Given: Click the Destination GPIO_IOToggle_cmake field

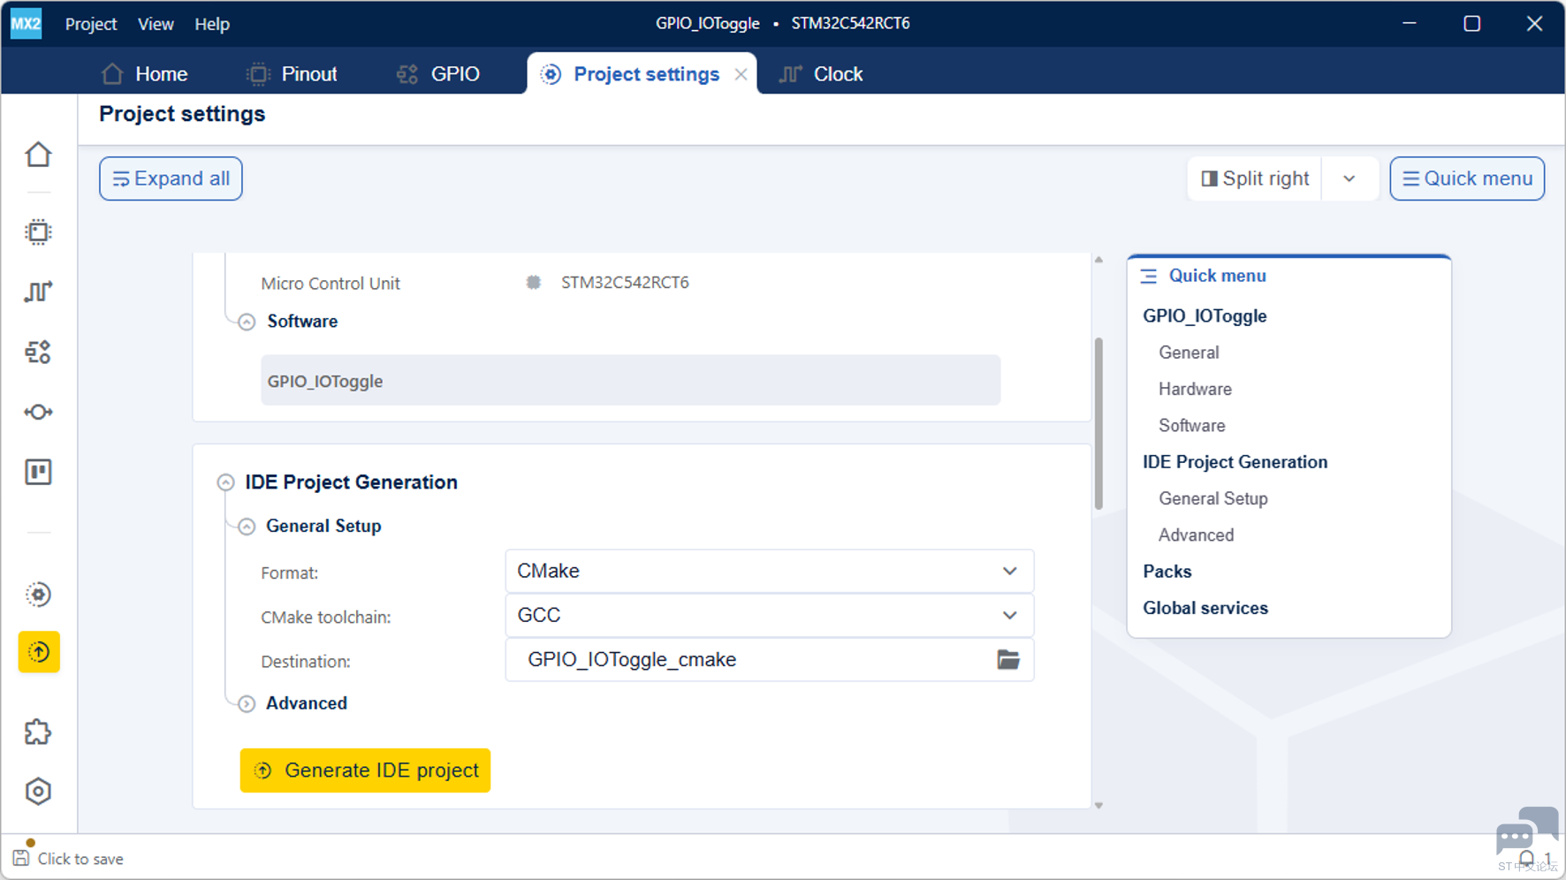Looking at the screenshot, I should pyautogui.click(x=770, y=659).
